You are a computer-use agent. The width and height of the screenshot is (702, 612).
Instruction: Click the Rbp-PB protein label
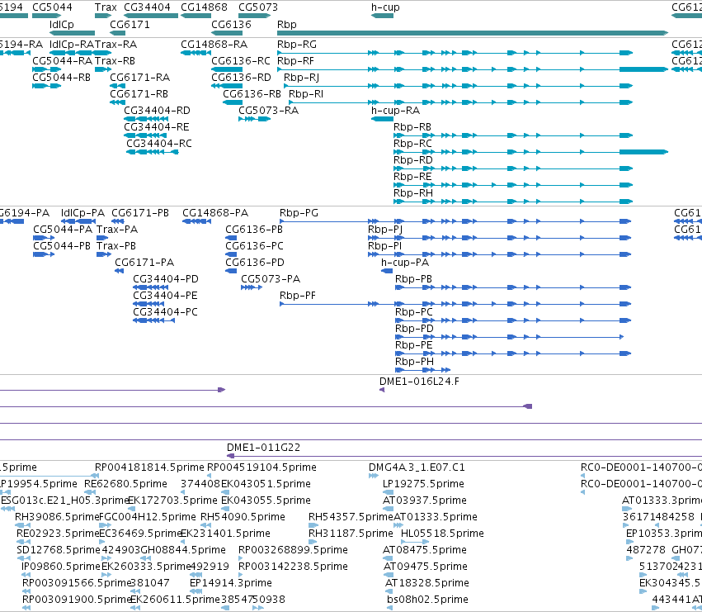coord(413,279)
